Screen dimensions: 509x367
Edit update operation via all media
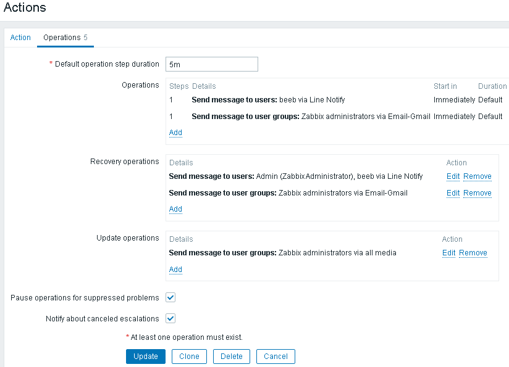[449, 253]
